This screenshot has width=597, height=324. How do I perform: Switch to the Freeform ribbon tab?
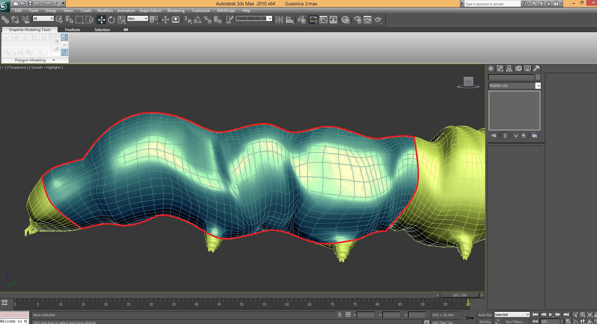[x=72, y=30]
